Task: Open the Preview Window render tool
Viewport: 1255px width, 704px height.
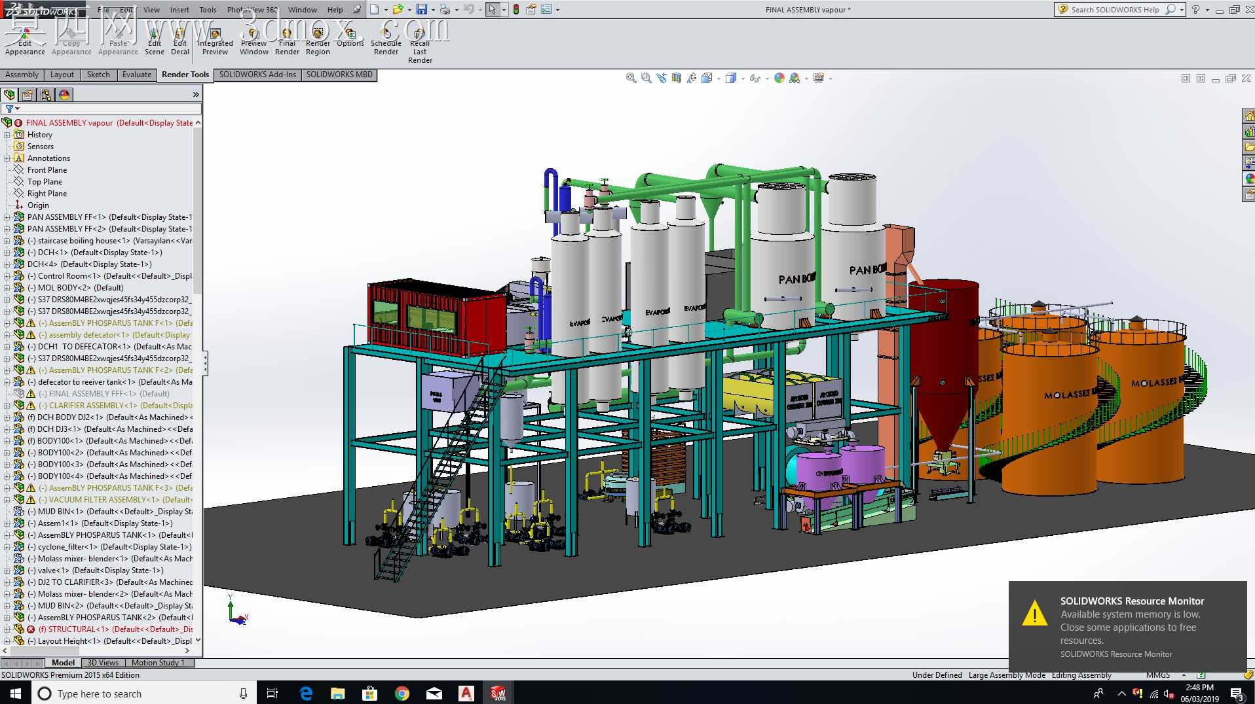Action: point(254,41)
